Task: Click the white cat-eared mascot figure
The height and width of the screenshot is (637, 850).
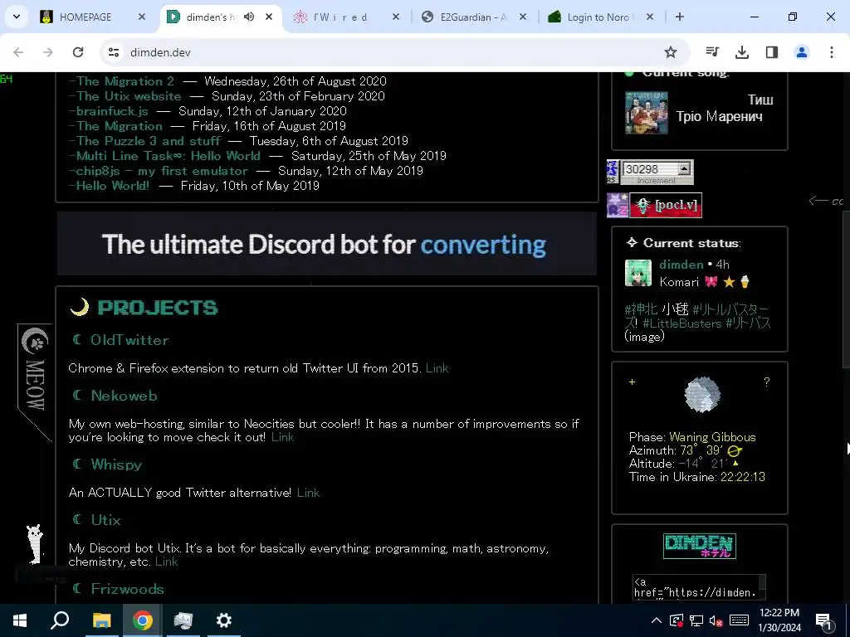Action: [35, 543]
